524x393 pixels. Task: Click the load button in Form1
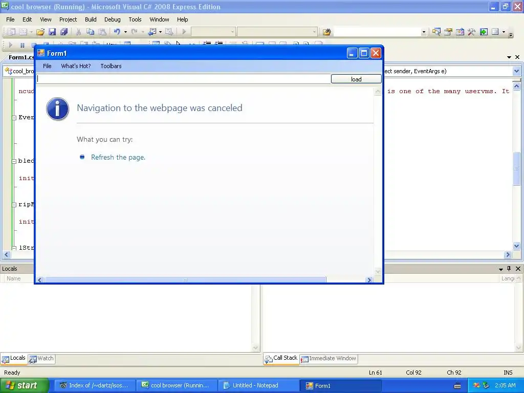[356, 79]
